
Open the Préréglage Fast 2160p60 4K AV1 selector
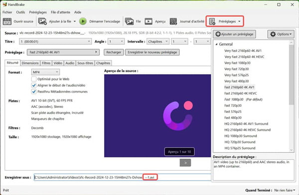tap(63, 52)
